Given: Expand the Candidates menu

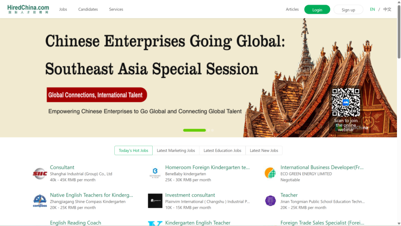Looking at the screenshot, I should tap(88, 9).
